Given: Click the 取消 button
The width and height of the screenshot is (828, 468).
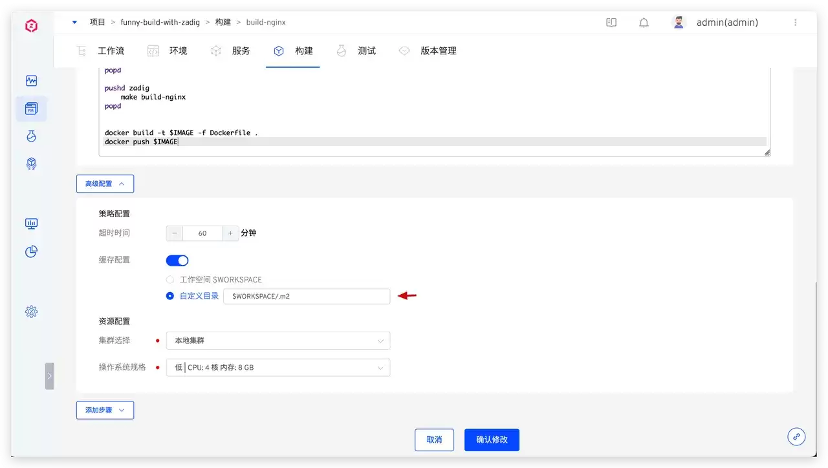Looking at the screenshot, I should pyautogui.click(x=434, y=440).
